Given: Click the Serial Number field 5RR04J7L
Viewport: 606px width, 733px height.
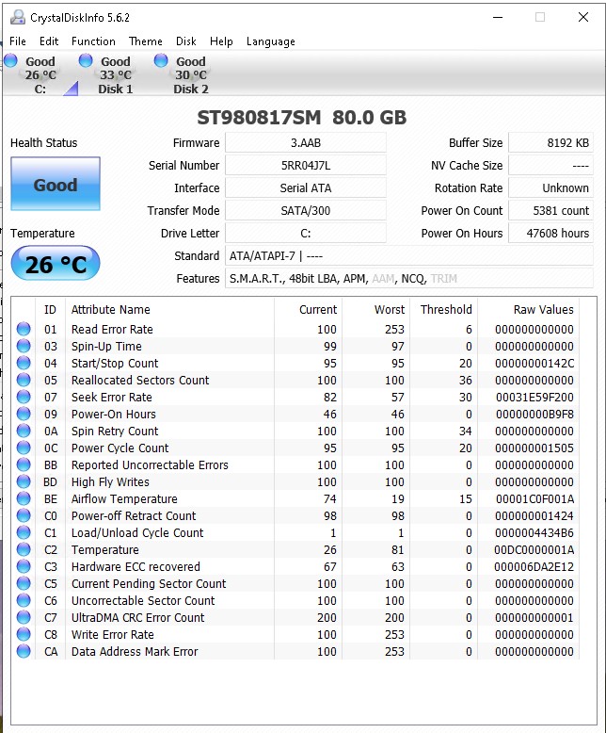Looking at the screenshot, I should (305, 165).
